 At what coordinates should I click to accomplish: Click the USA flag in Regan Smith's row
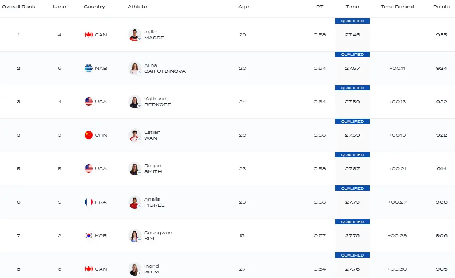pyautogui.click(x=88, y=169)
